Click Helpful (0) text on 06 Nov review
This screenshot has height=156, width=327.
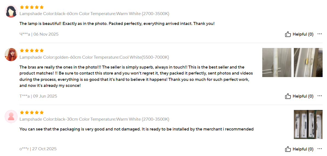coord(303,34)
